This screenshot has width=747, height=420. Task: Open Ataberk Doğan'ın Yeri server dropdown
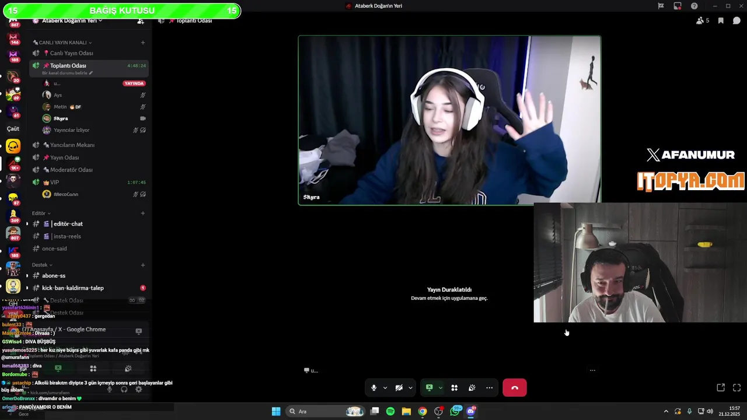coord(67,21)
